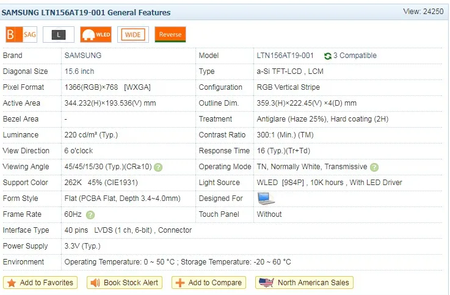Viewport: 450px width, 295px height.
Task: Click Operating Temperature environment value
Action: pos(178,261)
